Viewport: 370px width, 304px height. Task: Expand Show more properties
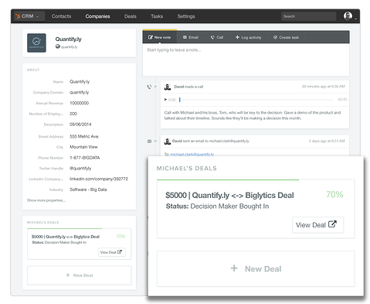(x=46, y=200)
